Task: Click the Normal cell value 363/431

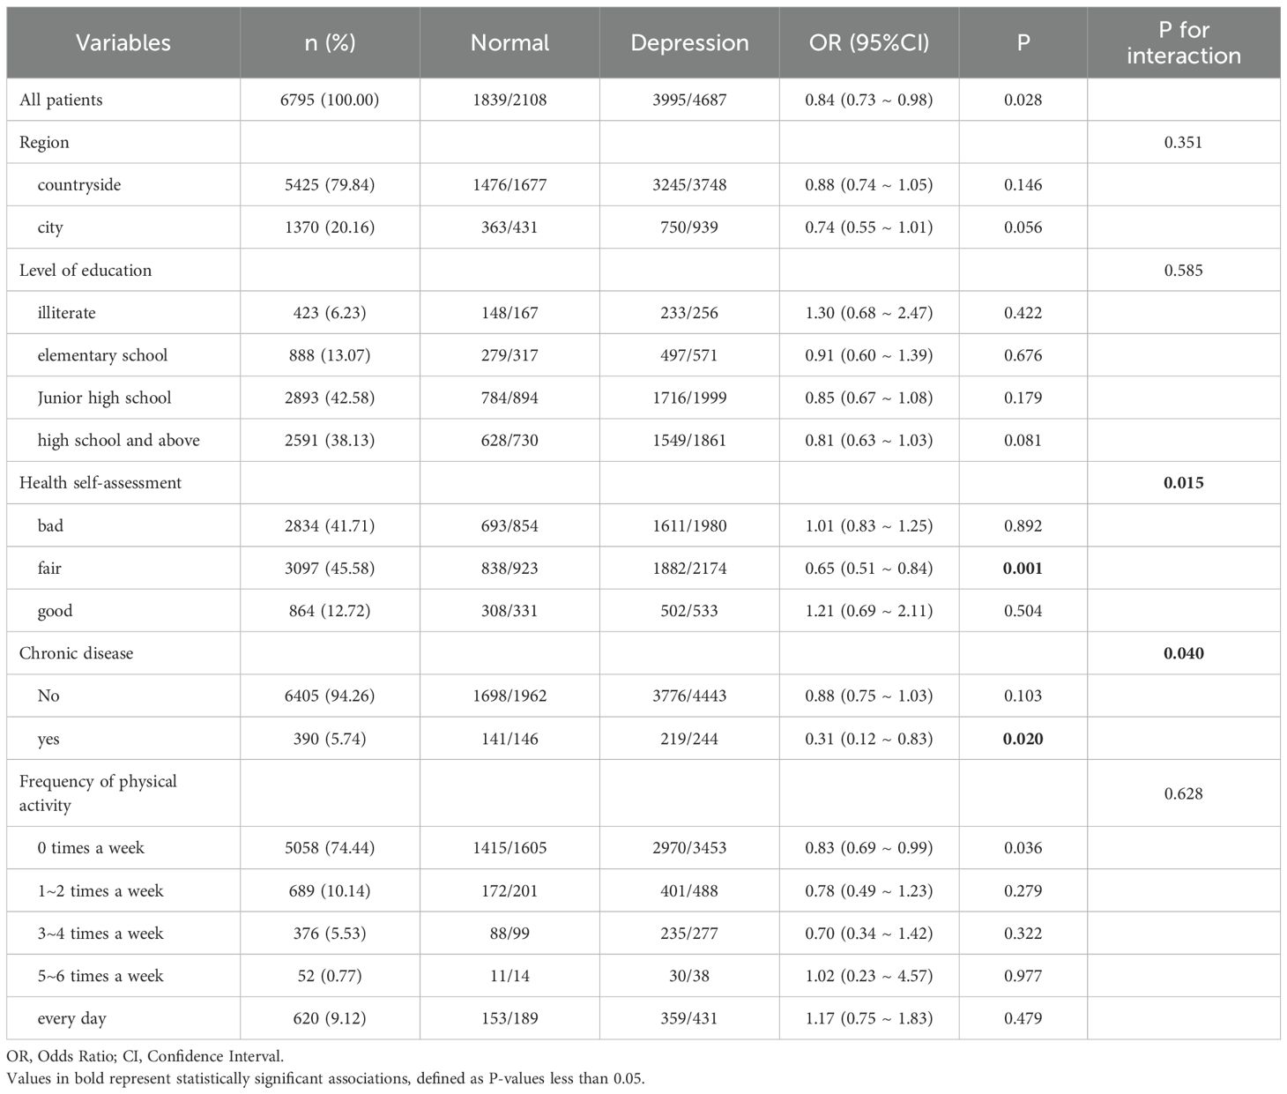Action: (510, 227)
